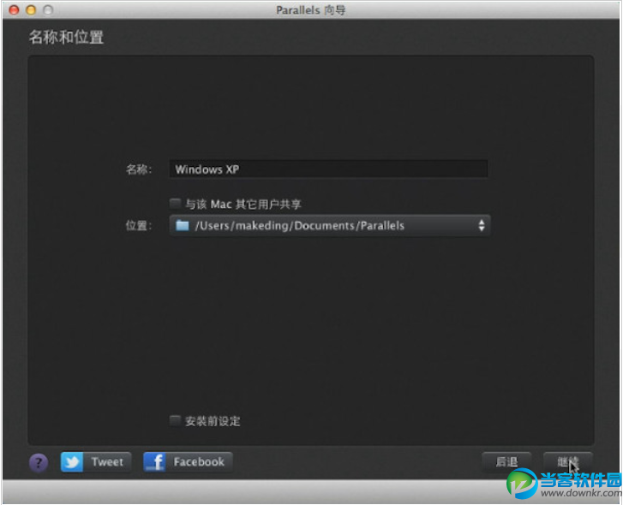Open the 位置 path dropdown
The width and height of the screenshot is (623, 505).
click(x=330, y=226)
